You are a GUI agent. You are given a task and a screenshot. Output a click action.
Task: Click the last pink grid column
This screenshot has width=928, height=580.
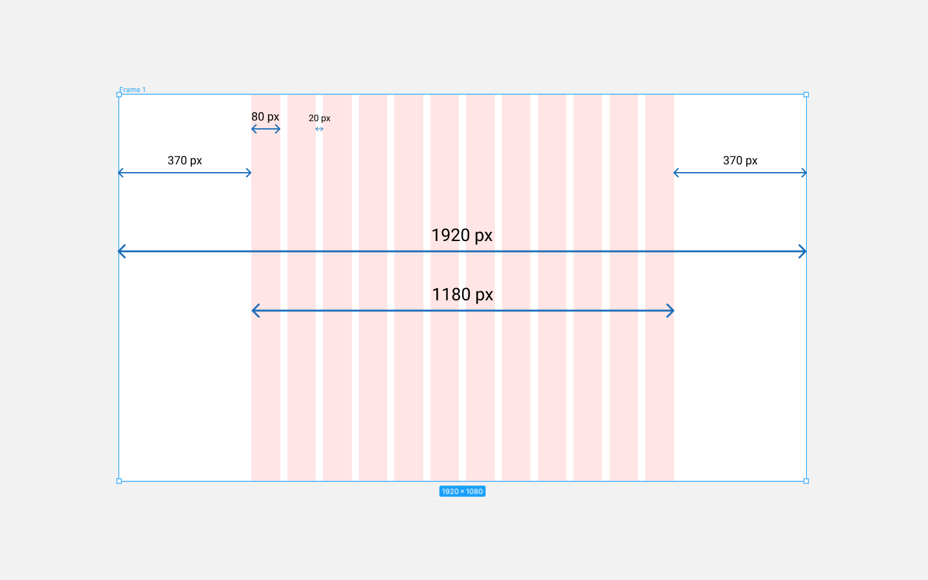click(x=659, y=287)
